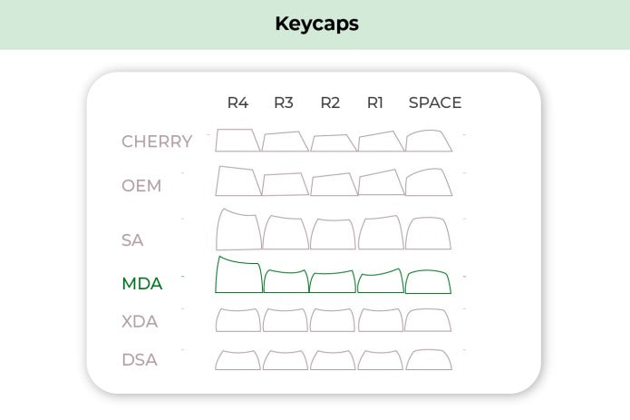
Task: Click the SA spacebar keycap shape
Action: pos(428,234)
